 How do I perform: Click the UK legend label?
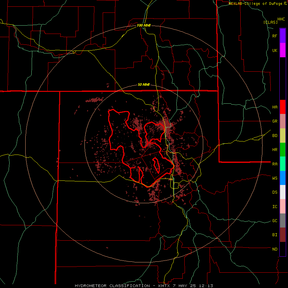coord(275,50)
